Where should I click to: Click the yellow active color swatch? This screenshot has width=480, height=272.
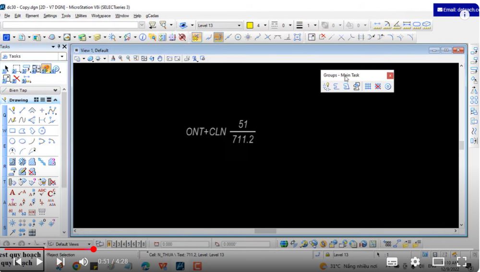click(x=250, y=25)
